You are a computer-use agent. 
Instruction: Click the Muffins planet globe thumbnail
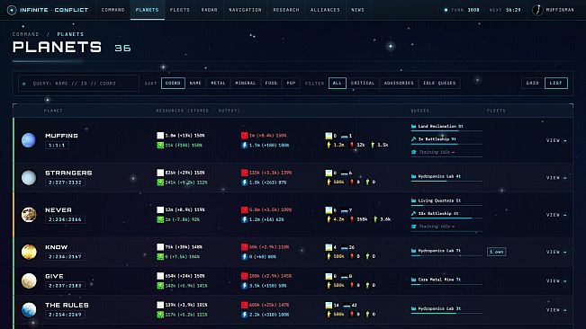(29, 140)
